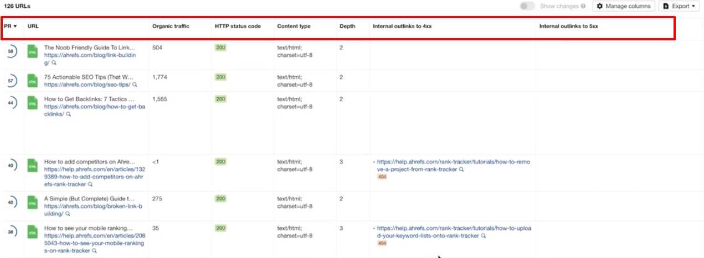
Task: Click the HTML file icon for link-building guide
Action: (33, 51)
